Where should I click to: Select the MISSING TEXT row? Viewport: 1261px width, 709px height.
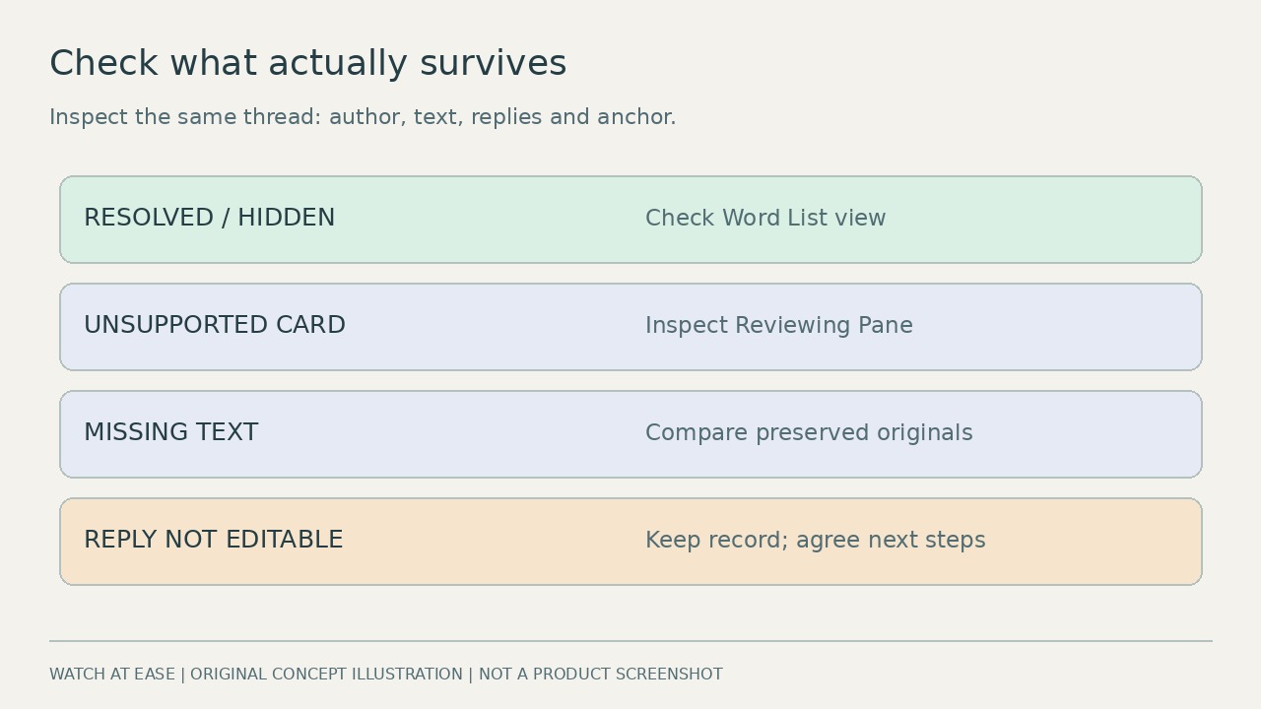pos(630,434)
